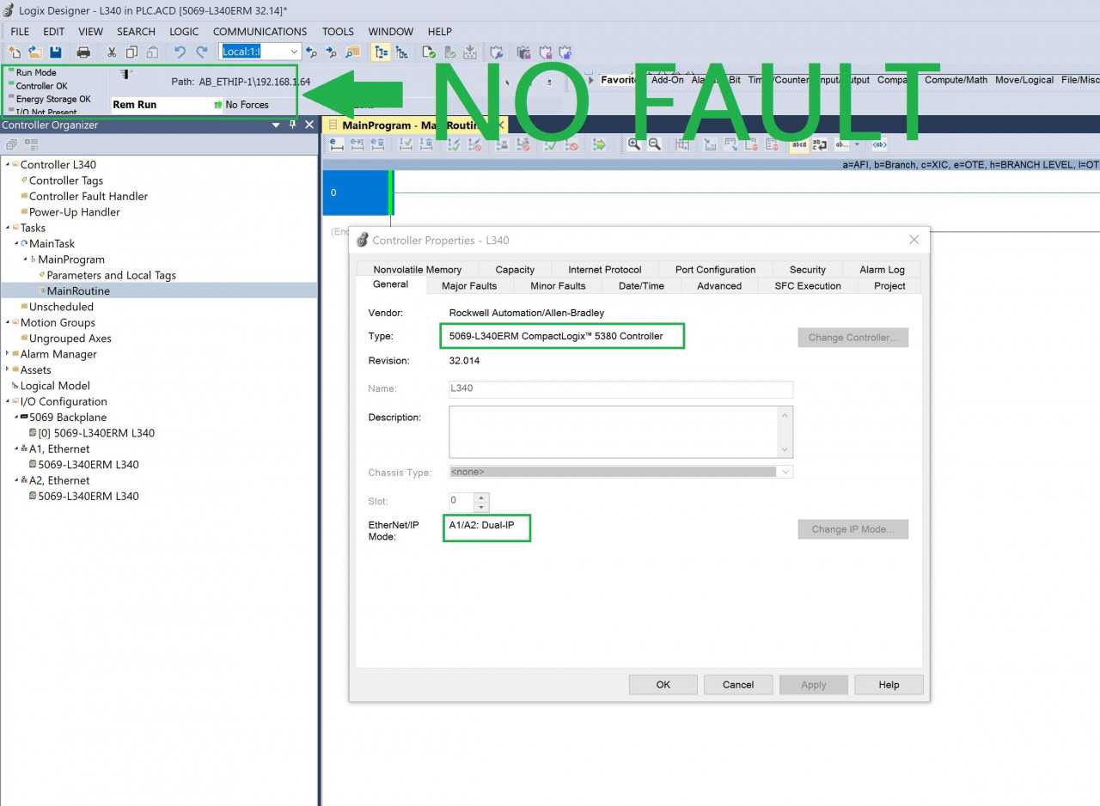Close the Controller Properties dialog
Screen dimensions: 1100x806
[914, 240]
